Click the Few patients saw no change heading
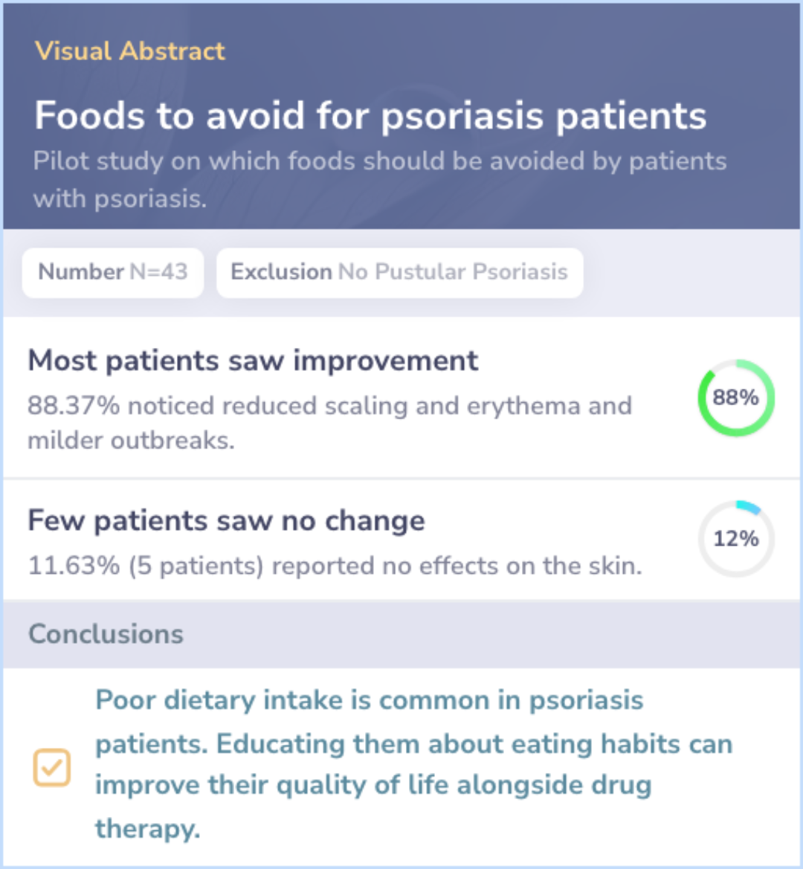Viewport: 803px width, 869px height. coord(226,520)
